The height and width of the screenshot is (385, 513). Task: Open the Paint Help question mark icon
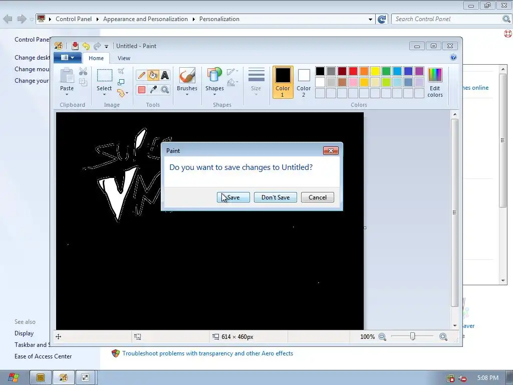(453, 57)
